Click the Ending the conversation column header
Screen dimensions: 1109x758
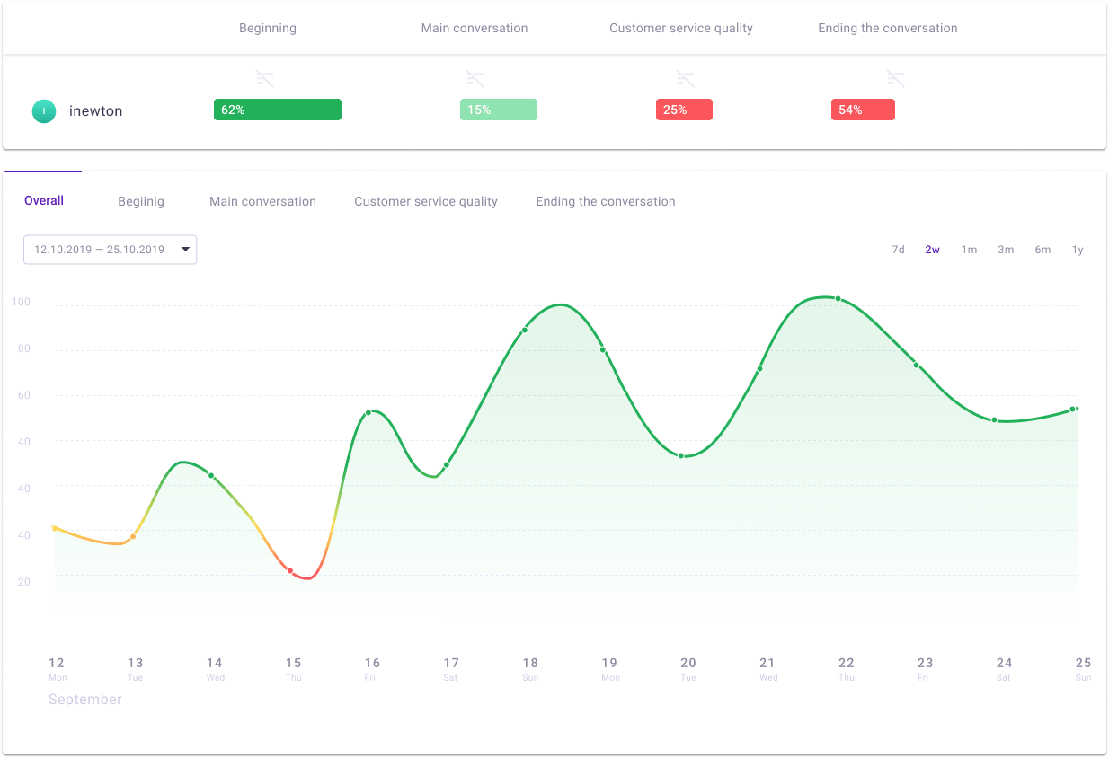(887, 28)
